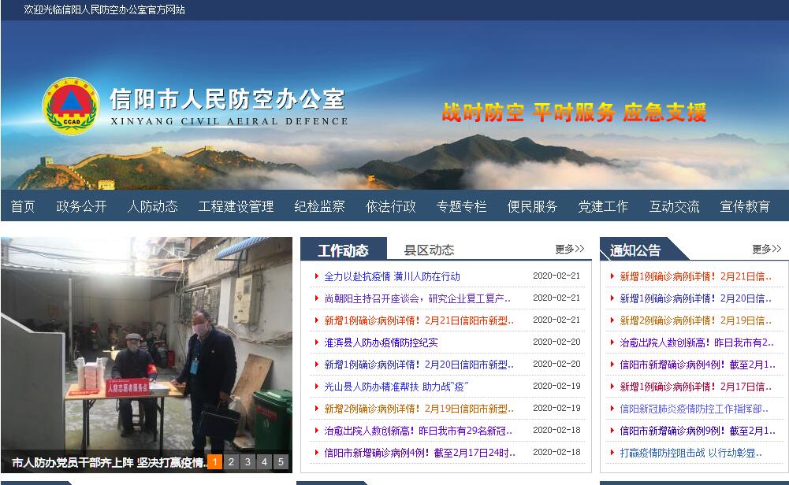Open article 全力以赴抗疫情 潢川人防在行动
The width and height of the screenshot is (789, 485).
[x=392, y=276]
